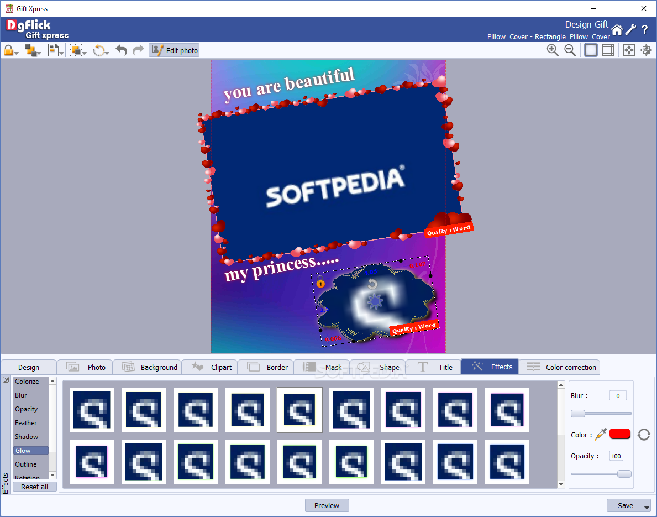657x517 pixels.
Task: Click the Preview button
Action: tap(327, 506)
